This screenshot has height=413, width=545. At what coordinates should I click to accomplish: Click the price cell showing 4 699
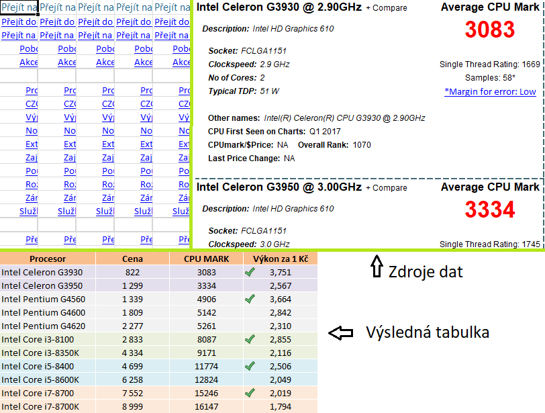click(132, 366)
